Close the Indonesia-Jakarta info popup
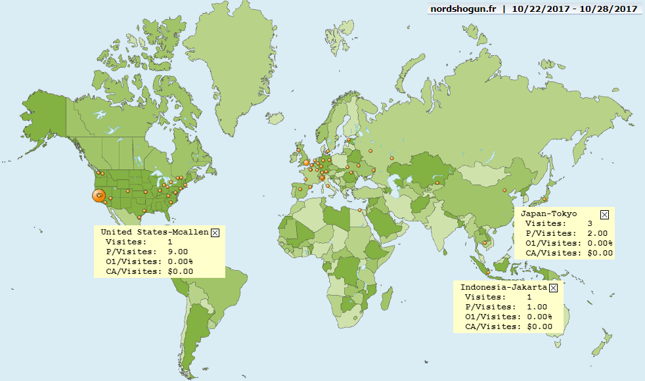The image size is (645, 381). 553,288
